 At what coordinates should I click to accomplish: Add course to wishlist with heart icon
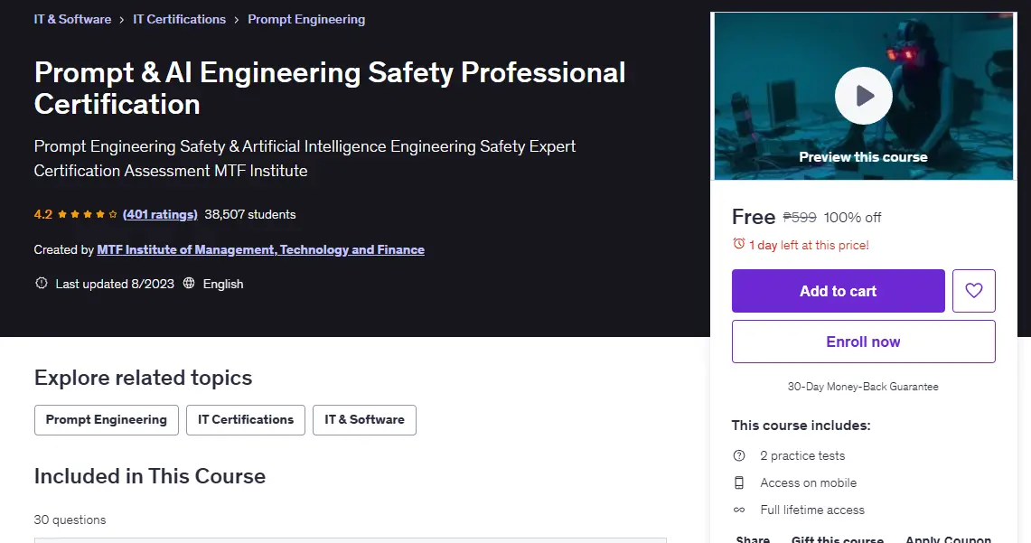pyautogui.click(x=974, y=291)
